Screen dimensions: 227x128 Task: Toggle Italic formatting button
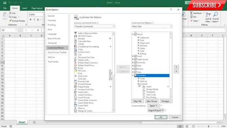[x=34, y=20]
